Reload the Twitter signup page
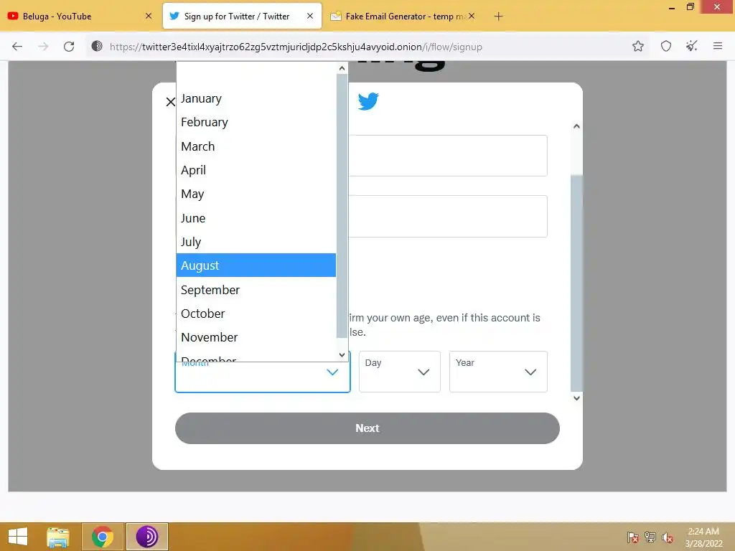Screen dimensions: 735x551 point(69,47)
